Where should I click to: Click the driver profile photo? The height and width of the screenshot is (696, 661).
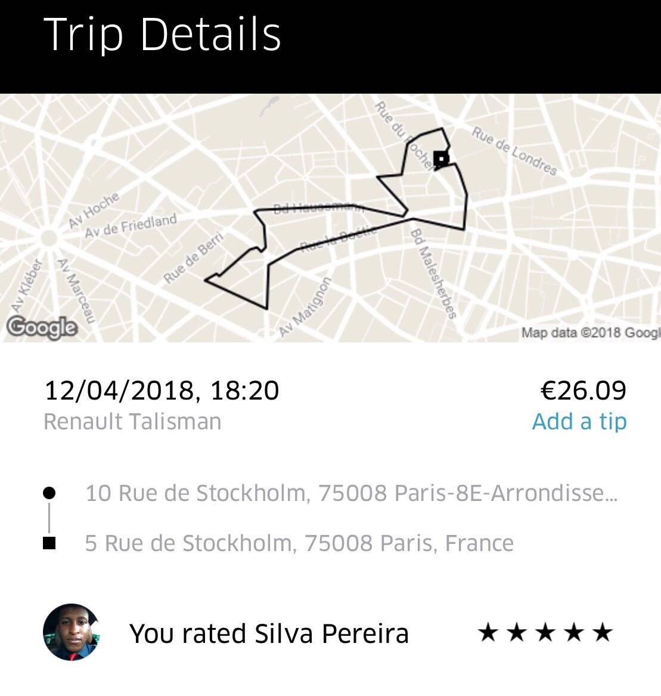pyautogui.click(x=71, y=632)
